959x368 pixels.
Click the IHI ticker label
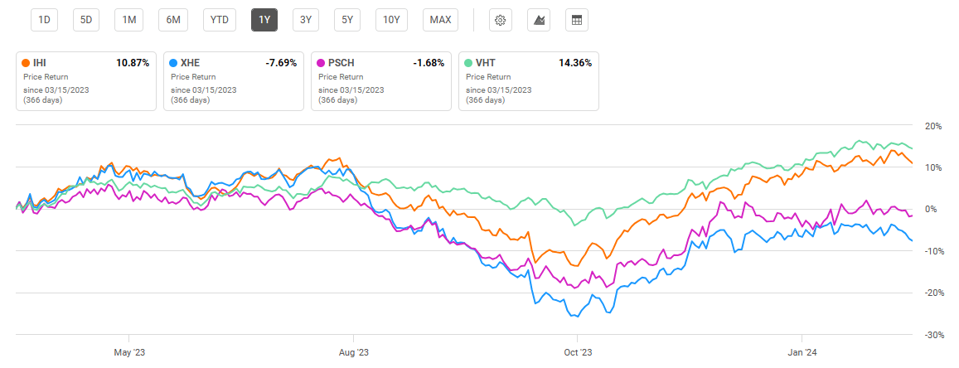point(41,63)
